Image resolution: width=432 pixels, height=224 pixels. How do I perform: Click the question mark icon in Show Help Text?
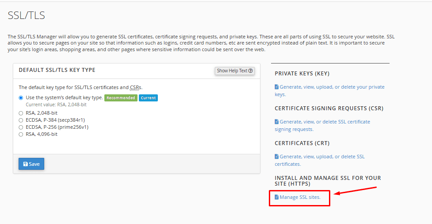pyautogui.click(x=250, y=71)
